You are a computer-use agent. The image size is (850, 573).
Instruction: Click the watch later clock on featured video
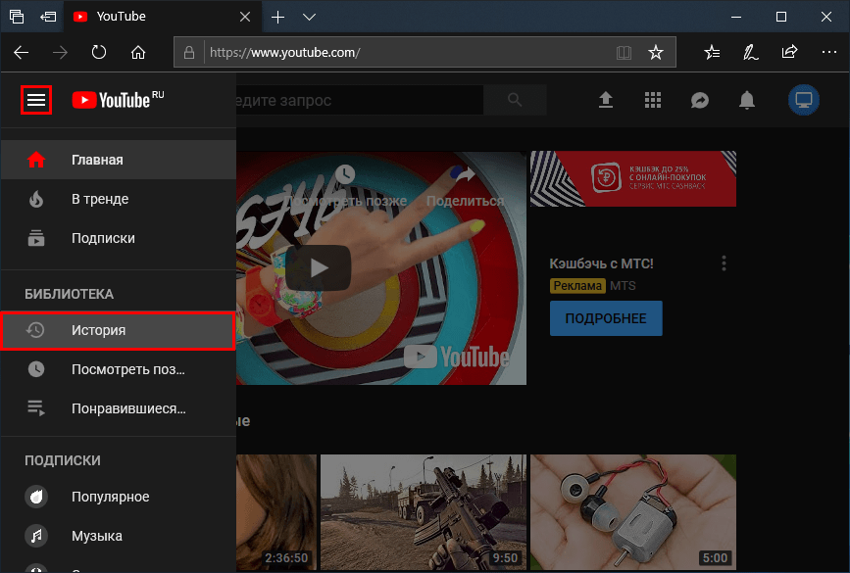(345, 174)
